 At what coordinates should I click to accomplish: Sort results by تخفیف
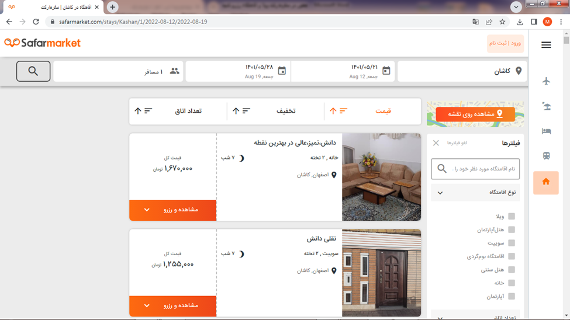(286, 111)
